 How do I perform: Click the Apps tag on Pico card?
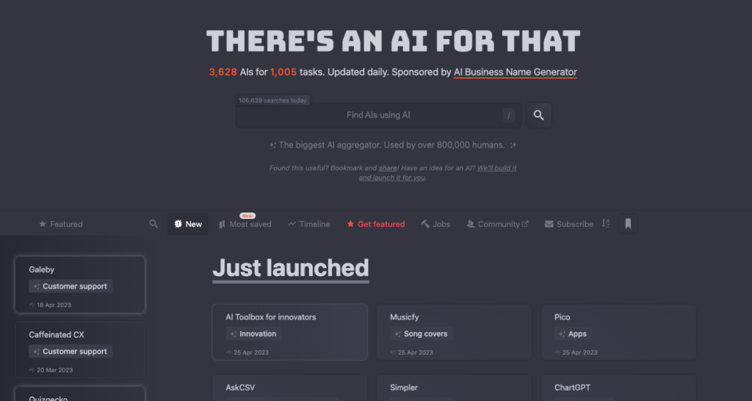(x=573, y=334)
